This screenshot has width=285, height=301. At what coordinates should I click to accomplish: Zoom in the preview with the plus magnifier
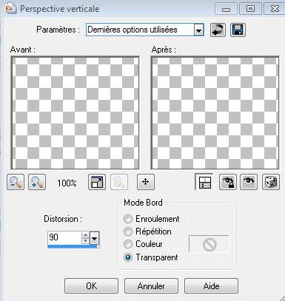click(37, 182)
